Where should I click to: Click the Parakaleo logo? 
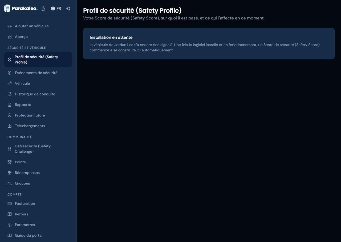coord(21,9)
